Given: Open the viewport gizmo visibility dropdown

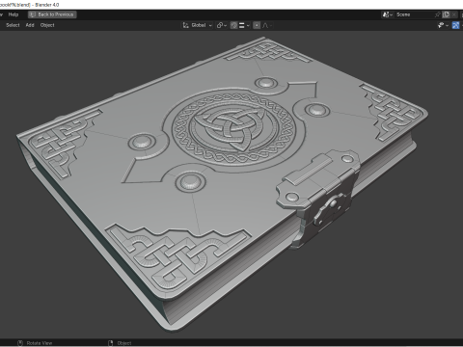Looking at the screenshot, I should click(443, 25).
